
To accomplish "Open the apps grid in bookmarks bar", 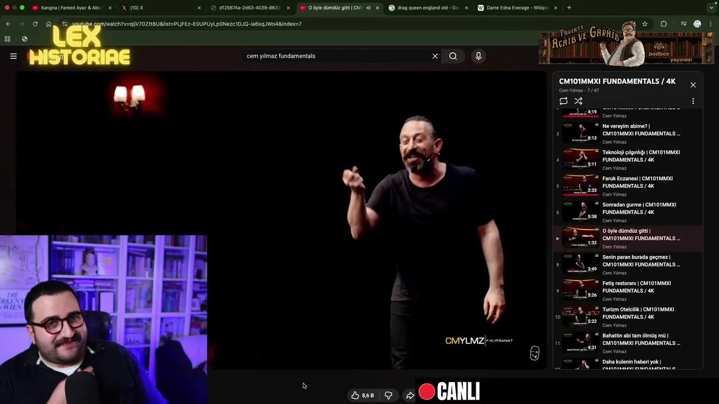I will coord(7,39).
